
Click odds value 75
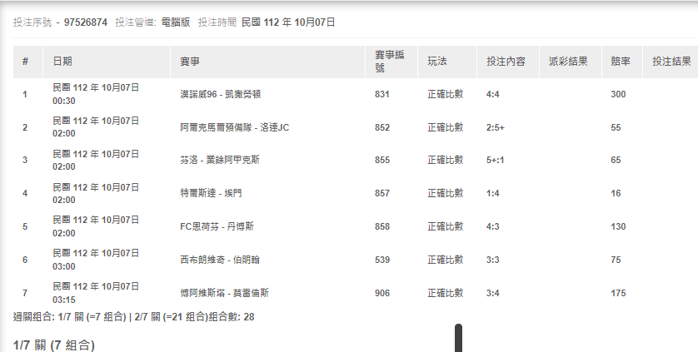(616, 260)
